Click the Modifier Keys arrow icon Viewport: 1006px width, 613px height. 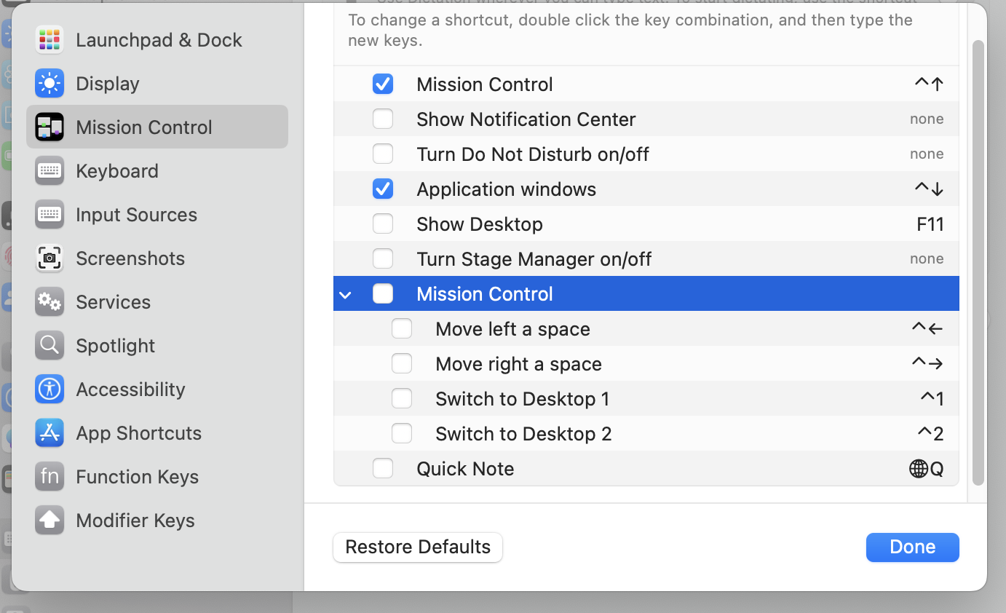coord(49,521)
